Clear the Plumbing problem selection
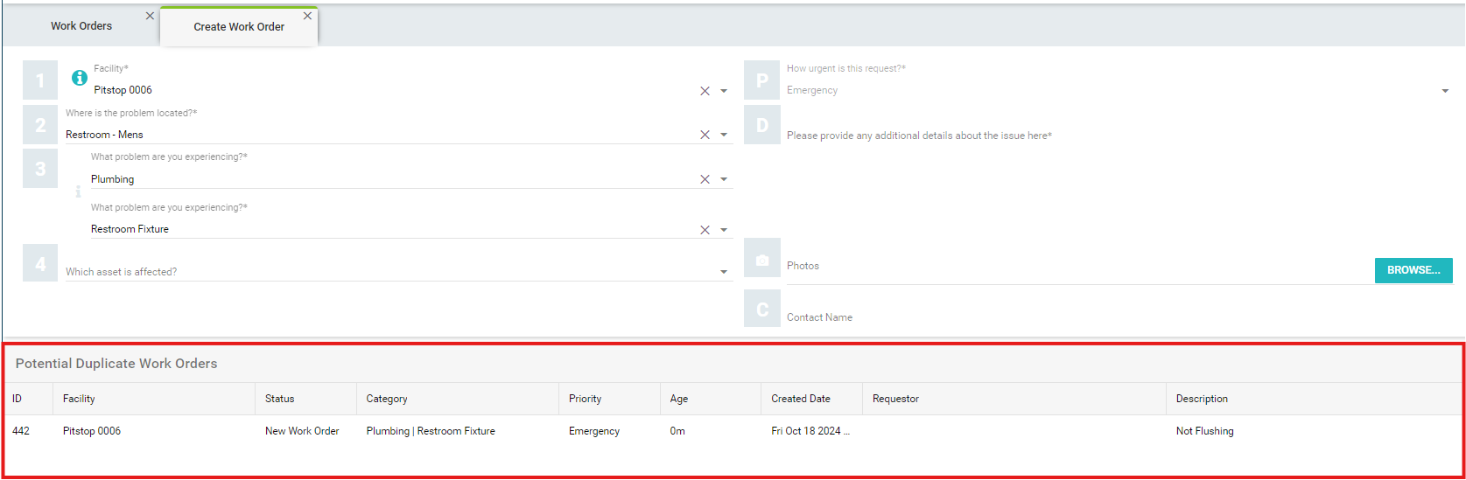 705,179
